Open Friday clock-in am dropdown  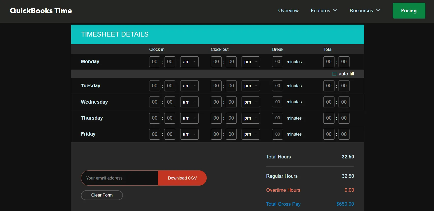(x=189, y=134)
